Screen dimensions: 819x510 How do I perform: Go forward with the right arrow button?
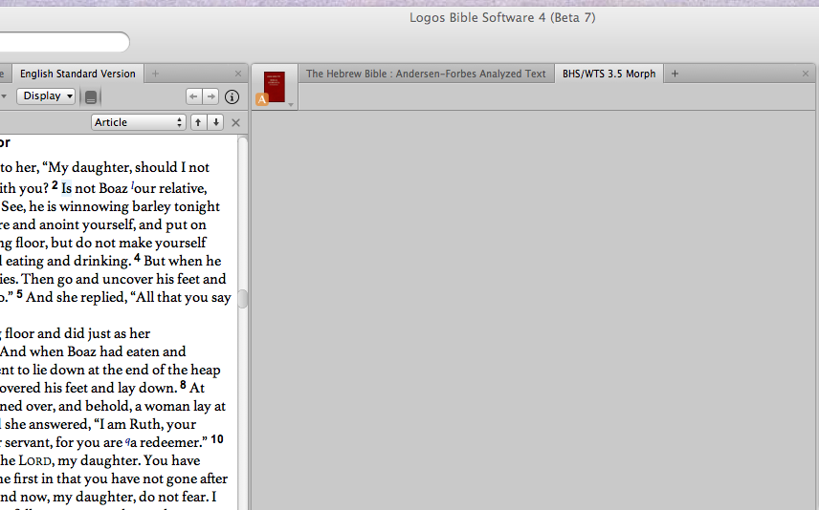coord(210,96)
